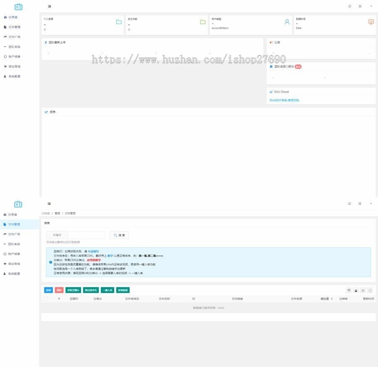Image resolution: width=378 pixels, height=367 pixels.
Task: Click the 更新时间 column header
Action: tap(368, 299)
